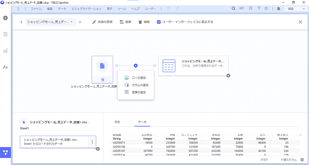Viewport: 309px width, 165px height.
Task: Click plus icon on data table node corner
Action: coord(228,76)
